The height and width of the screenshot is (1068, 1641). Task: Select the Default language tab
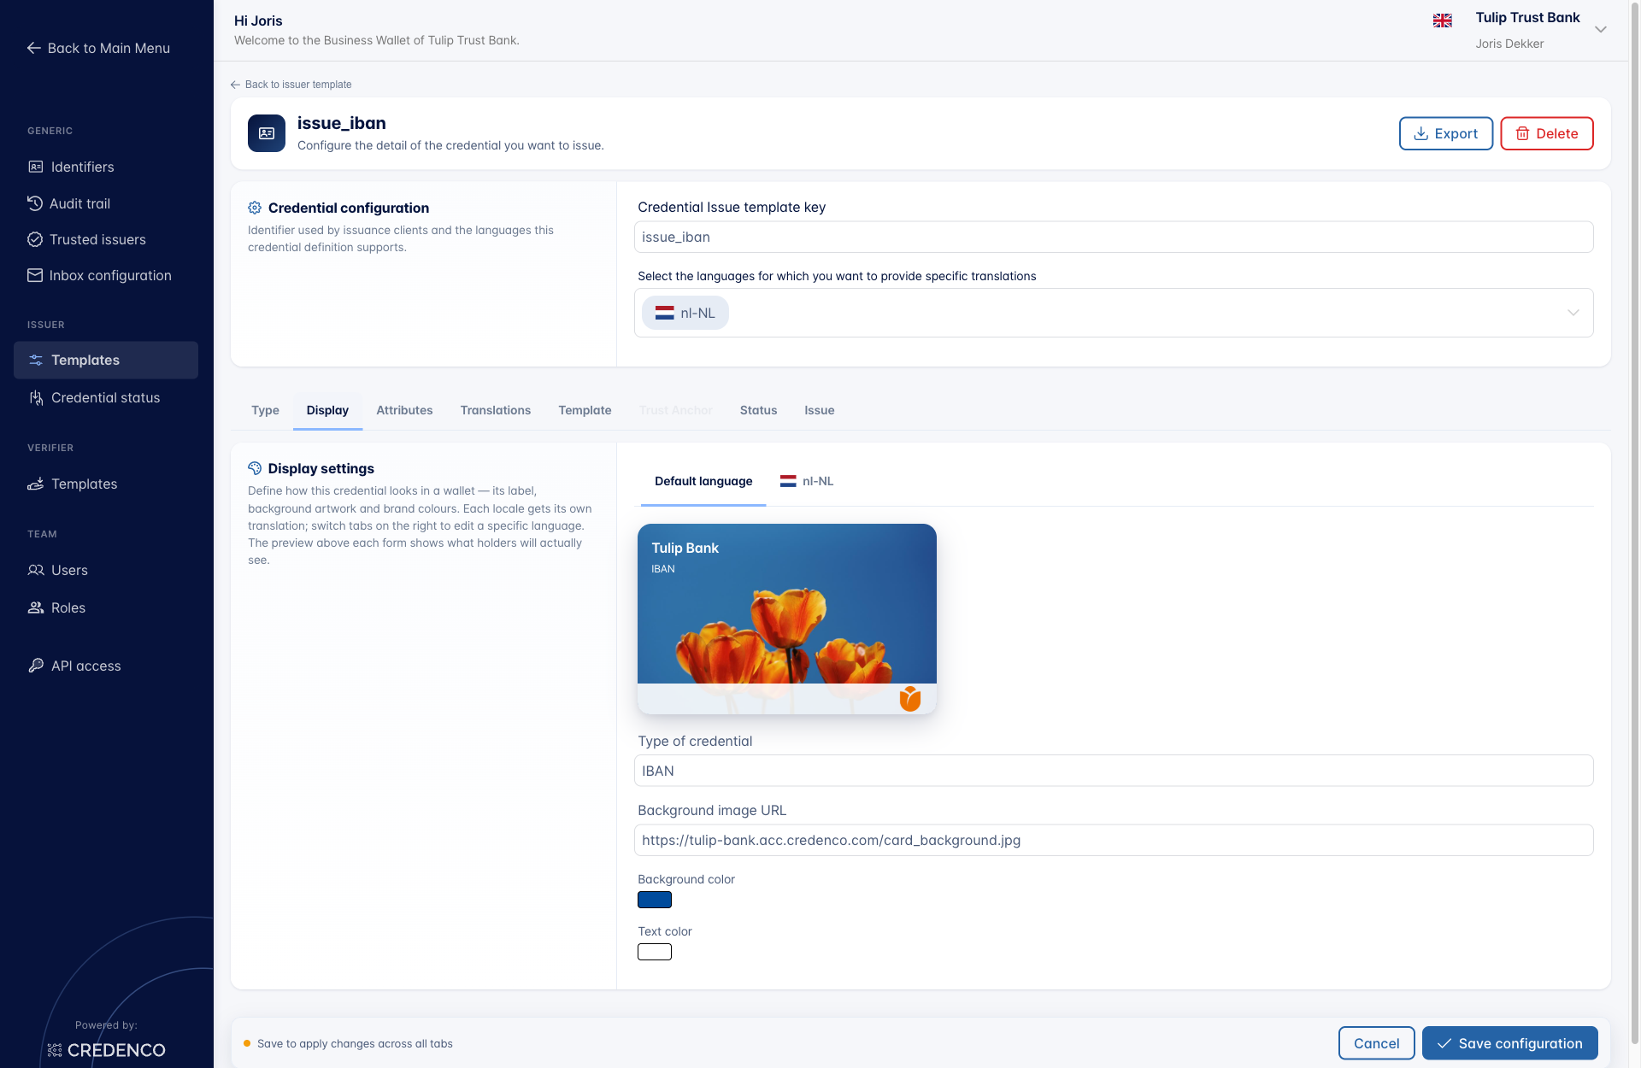tap(703, 481)
